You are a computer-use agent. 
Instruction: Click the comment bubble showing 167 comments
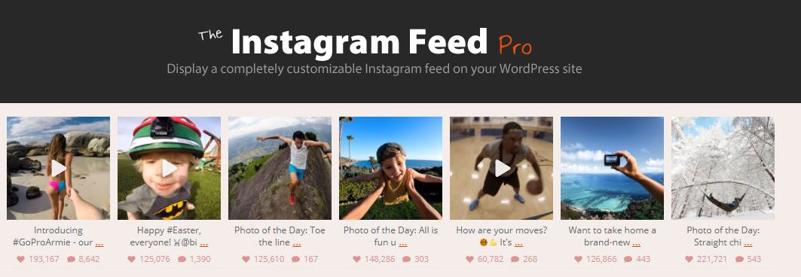pyautogui.click(x=296, y=259)
